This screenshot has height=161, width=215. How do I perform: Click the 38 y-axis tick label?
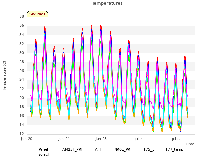pos(21,17)
